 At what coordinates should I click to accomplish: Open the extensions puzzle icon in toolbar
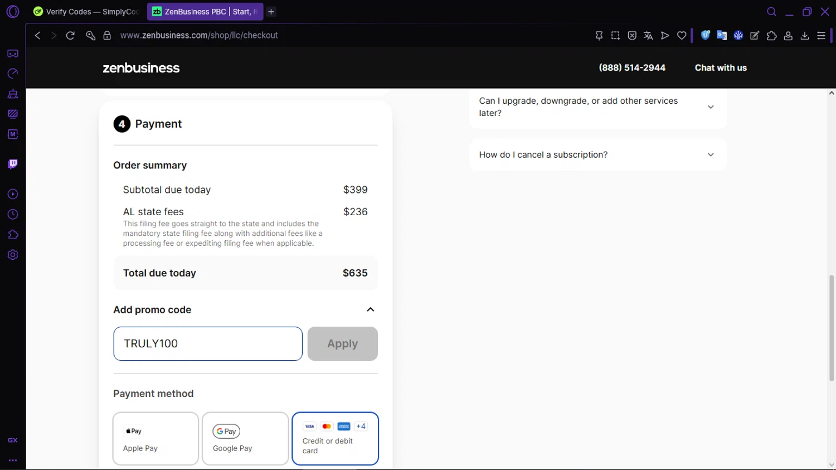click(x=771, y=35)
